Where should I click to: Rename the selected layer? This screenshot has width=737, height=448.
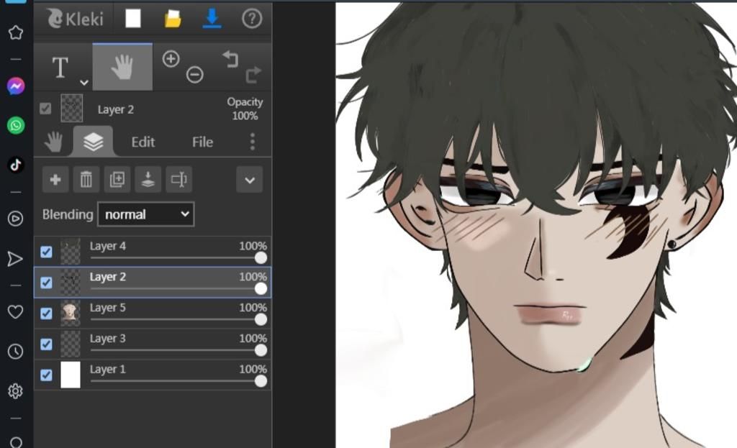point(179,179)
